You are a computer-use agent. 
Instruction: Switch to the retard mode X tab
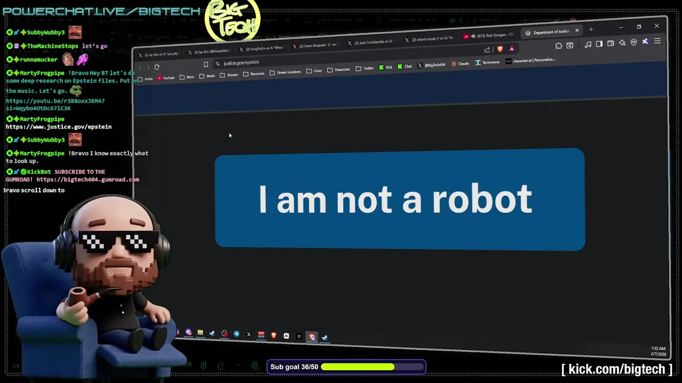pyautogui.click(x=429, y=39)
